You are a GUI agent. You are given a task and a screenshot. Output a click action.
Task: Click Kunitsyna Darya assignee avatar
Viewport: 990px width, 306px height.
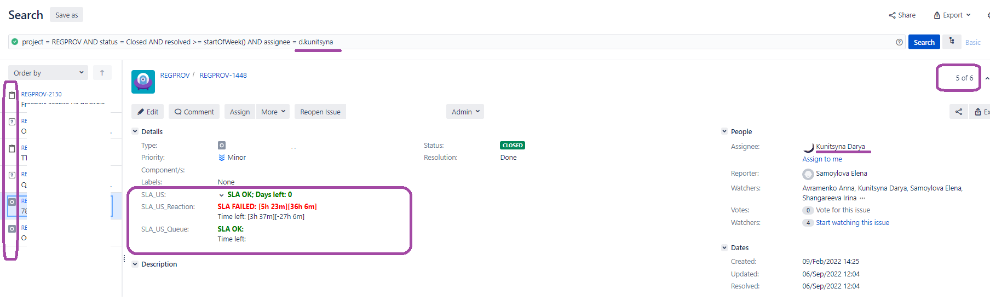tap(808, 147)
